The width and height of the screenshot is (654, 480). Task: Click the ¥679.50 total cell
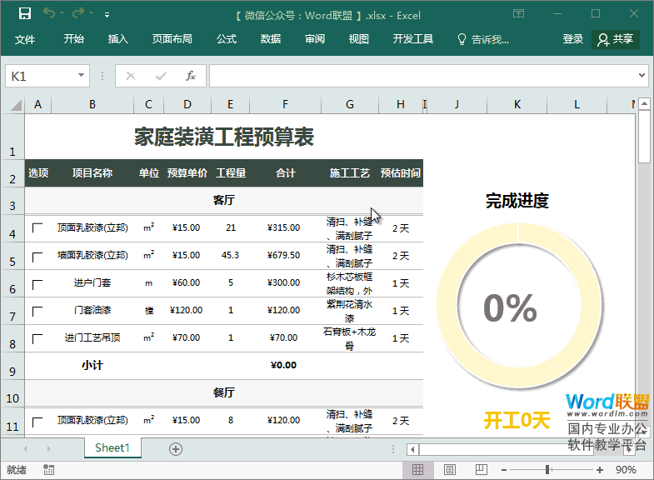(x=283, y=255)
